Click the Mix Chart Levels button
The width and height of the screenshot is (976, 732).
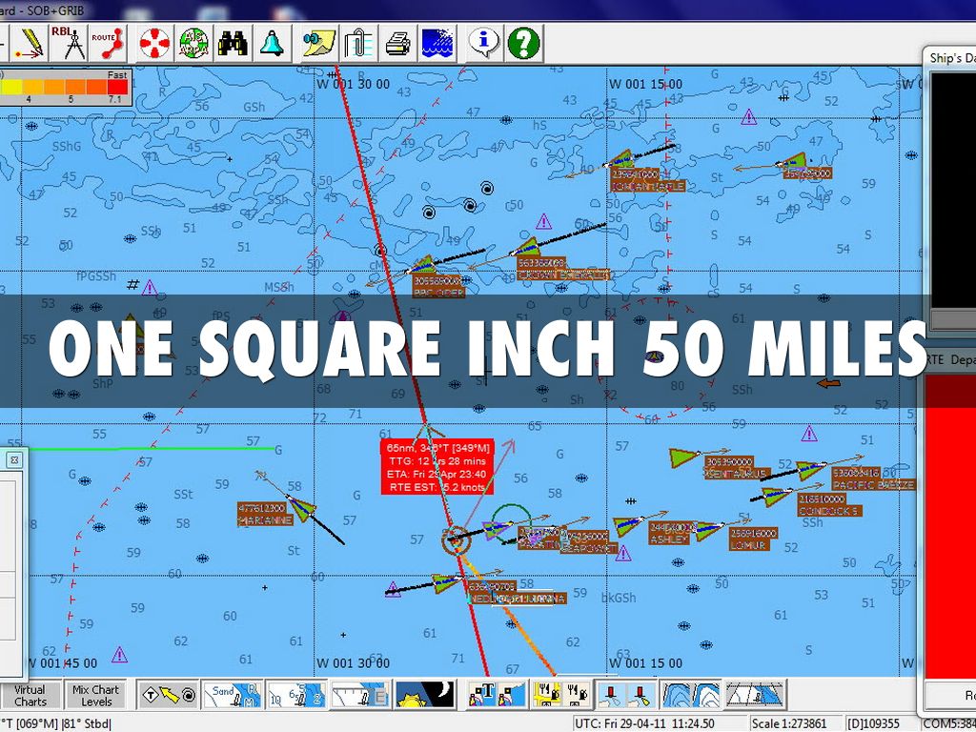point(95,695)
